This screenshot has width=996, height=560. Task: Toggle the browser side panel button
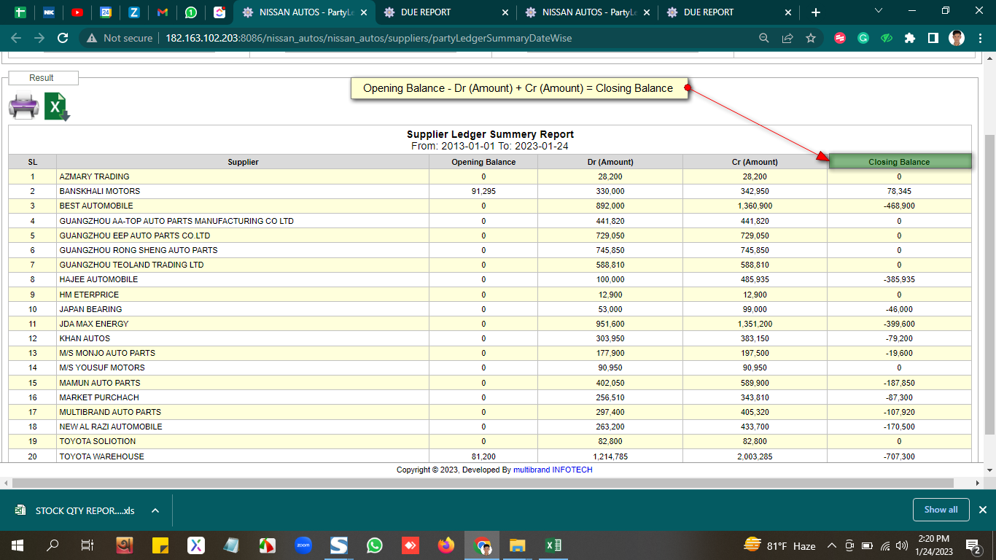point(933,38)
